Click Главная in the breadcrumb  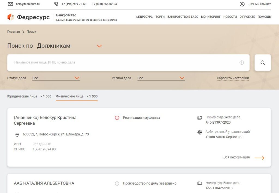(x=13, y=32)
